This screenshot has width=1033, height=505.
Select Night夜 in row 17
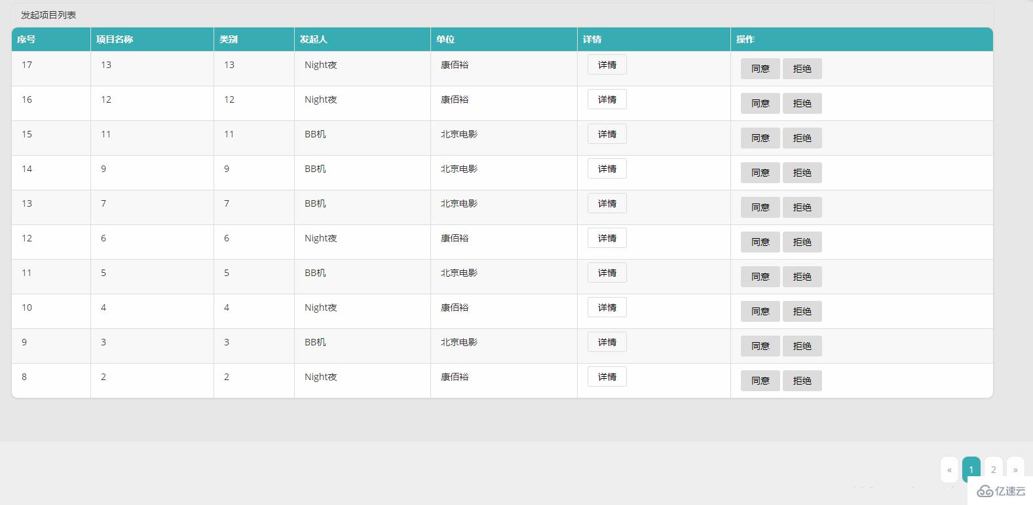(321, 65)
